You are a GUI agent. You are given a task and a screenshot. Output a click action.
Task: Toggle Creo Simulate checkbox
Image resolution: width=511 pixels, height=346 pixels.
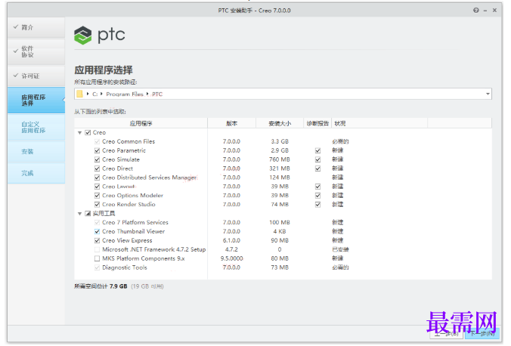point(97,159)
